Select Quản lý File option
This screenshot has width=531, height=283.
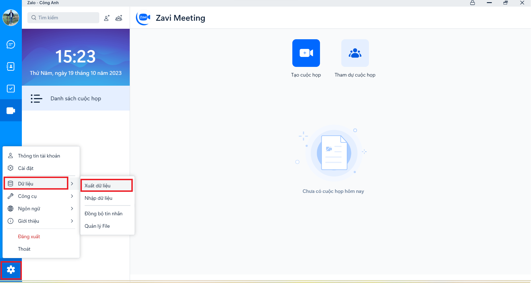point(107,226)
